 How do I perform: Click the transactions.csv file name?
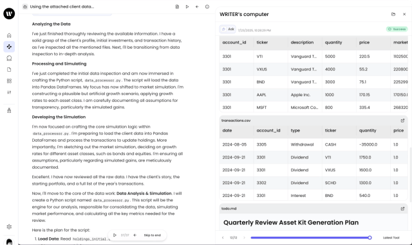point(236,121)
